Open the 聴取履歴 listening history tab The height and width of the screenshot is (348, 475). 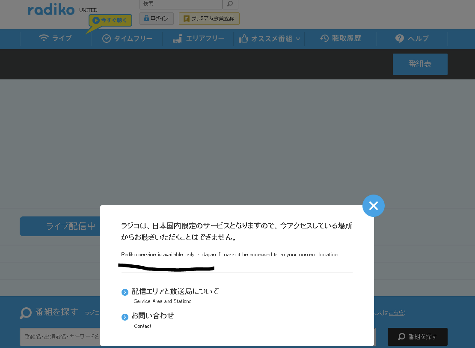click(340, 38)
